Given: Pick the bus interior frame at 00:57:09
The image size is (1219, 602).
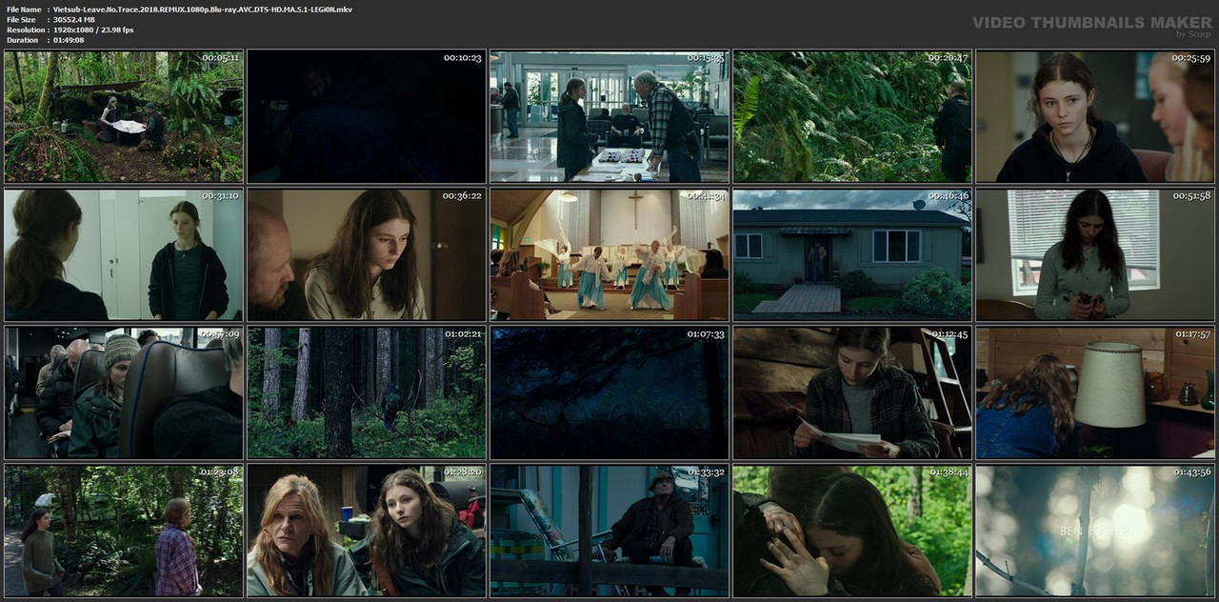Looking at the screenshot, I should click(x=124, y=392).
